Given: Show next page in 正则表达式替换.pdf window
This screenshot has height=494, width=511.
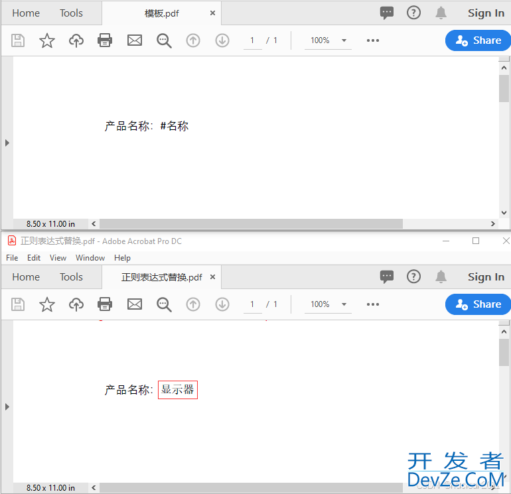Looking at the screenshot, I should point(222,304).
